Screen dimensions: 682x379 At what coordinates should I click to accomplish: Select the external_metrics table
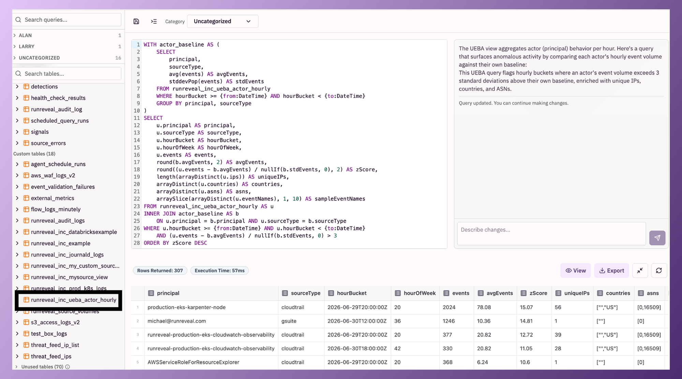(x=53, y=198)
